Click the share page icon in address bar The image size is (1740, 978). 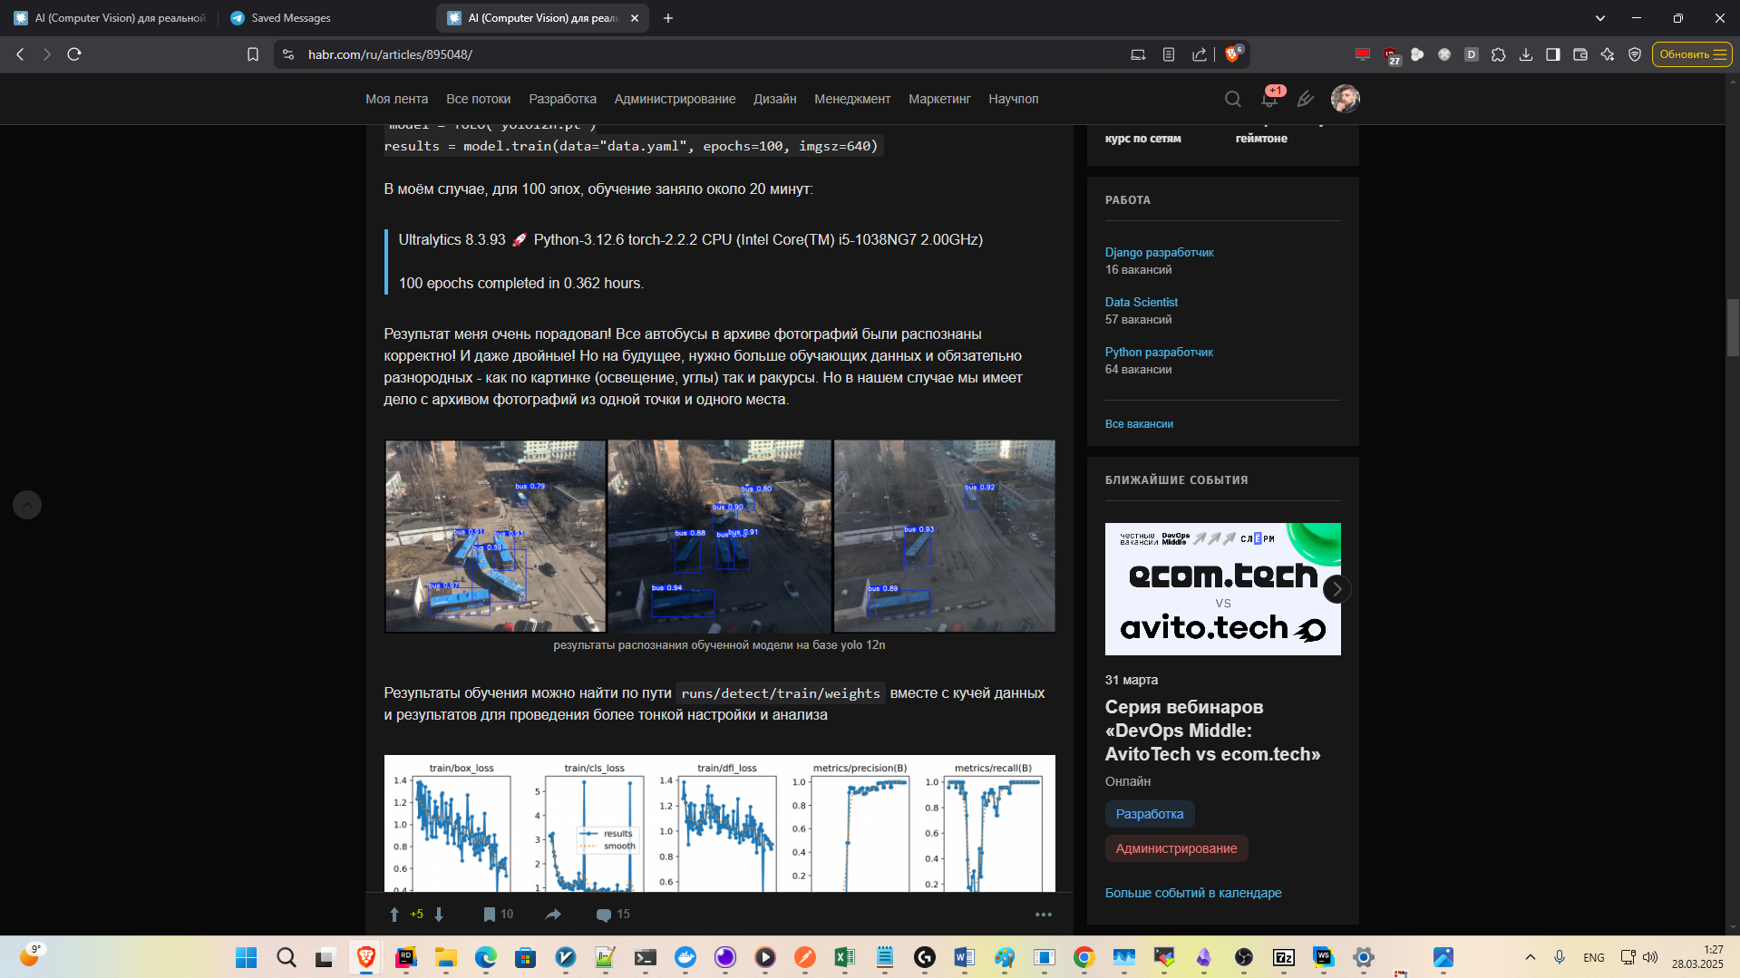[x=1200, y=54]
